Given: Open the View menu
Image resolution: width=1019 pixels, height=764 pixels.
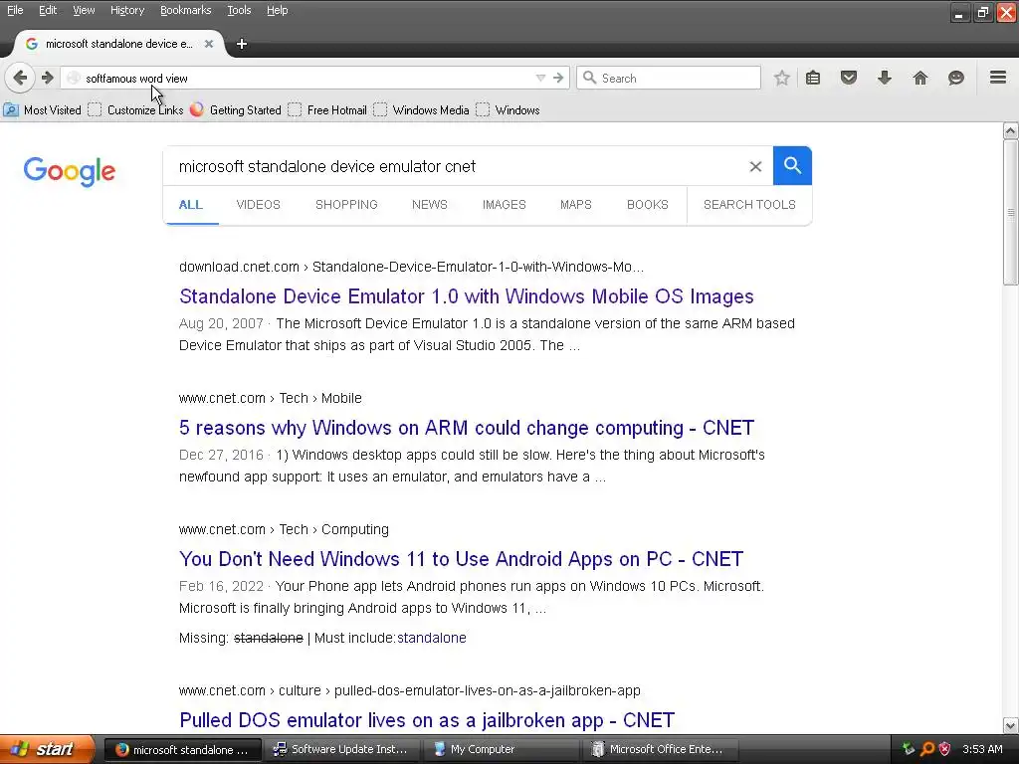Looking at the screenshot, I should click(84, 10).
